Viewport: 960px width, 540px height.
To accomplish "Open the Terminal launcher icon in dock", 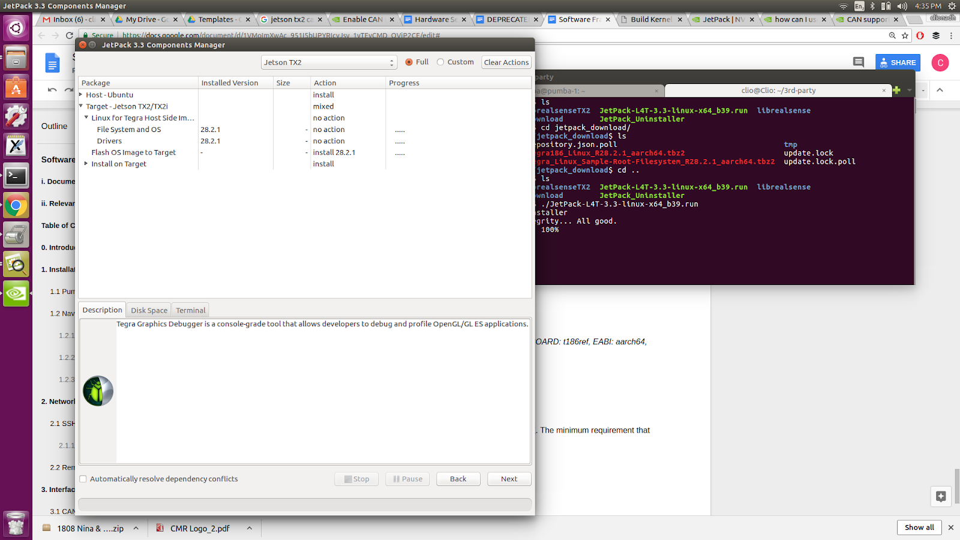I will point(16,176).
